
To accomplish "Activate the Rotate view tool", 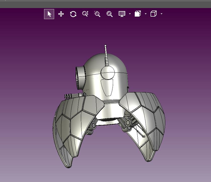I will pyautogui.click(x=73, y=14).
